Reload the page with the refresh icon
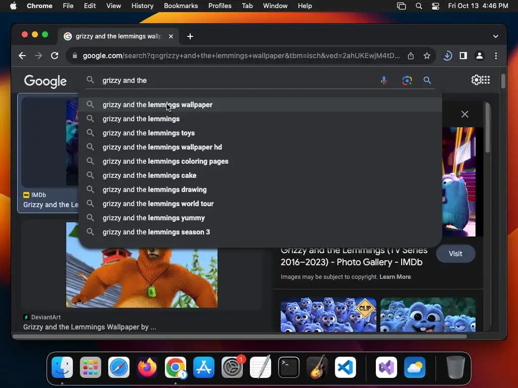The height and width of the screenshot is (388, 518). 55,56
